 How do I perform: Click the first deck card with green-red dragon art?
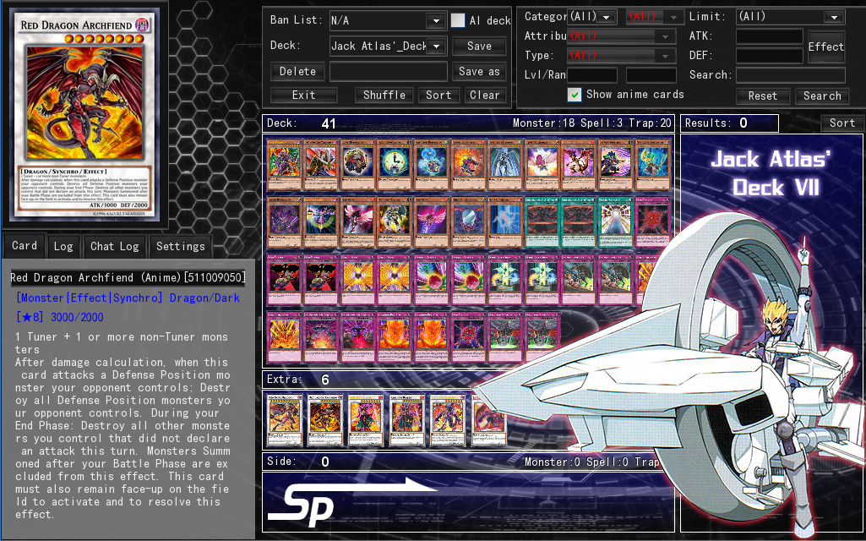(x=285, y=165)
